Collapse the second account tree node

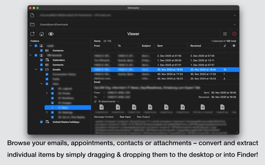(30, 55)
